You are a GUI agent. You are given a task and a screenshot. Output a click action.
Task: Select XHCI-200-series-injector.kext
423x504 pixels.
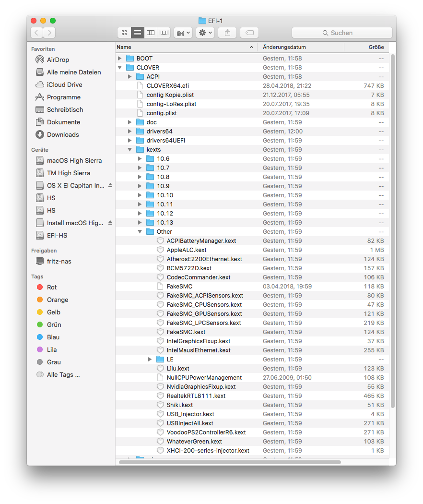[252, 451]
